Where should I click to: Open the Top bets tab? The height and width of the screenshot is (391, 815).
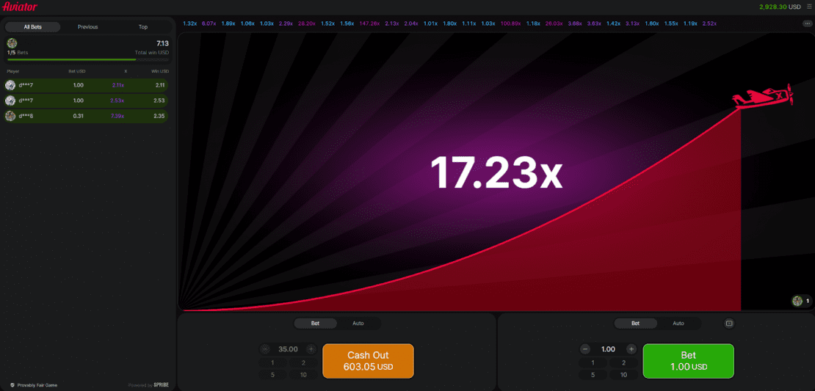[x=143, y=27]
